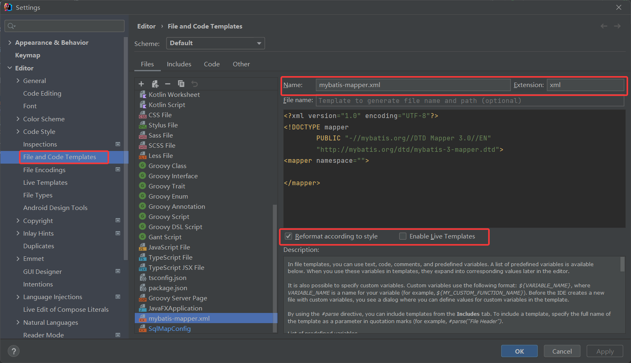Click the Groovy Class icon
The width and height of the screenshot is (631, 363).
(x=142, y=166)
